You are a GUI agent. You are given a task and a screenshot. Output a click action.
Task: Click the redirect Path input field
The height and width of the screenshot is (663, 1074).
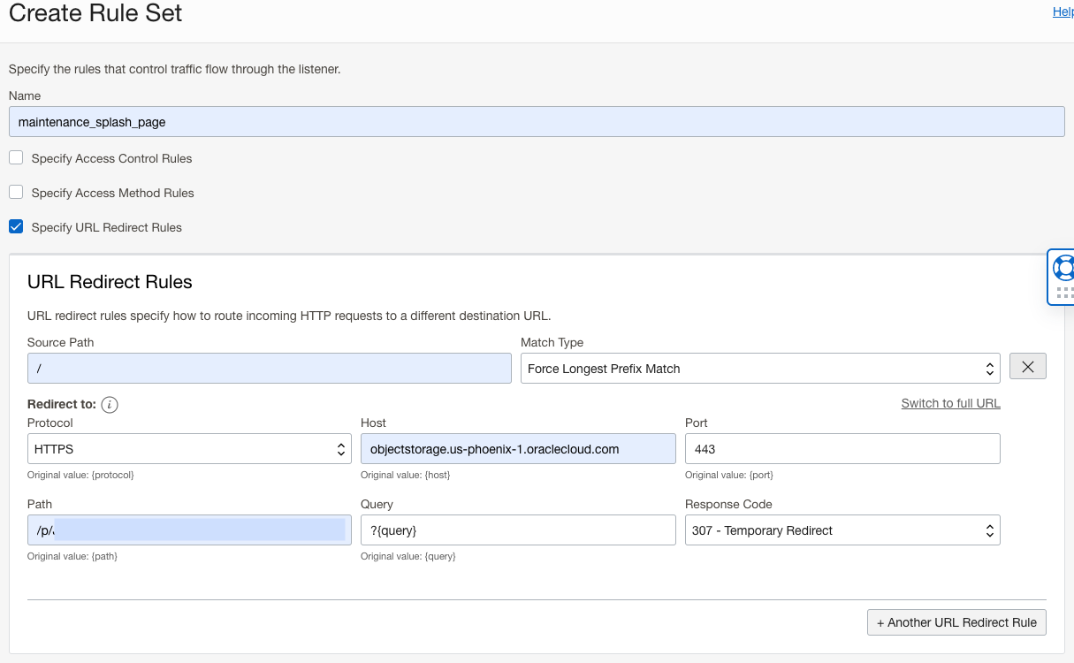point(189,530)
